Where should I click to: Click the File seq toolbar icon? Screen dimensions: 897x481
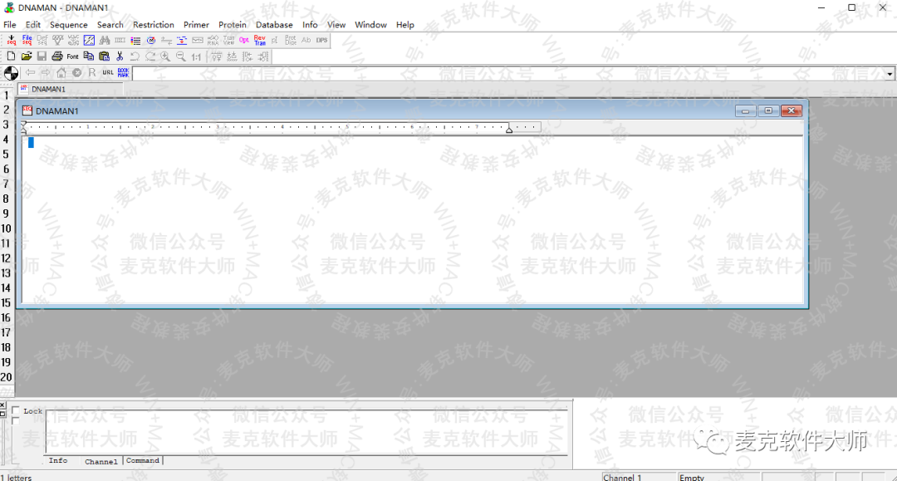[27, 40]
